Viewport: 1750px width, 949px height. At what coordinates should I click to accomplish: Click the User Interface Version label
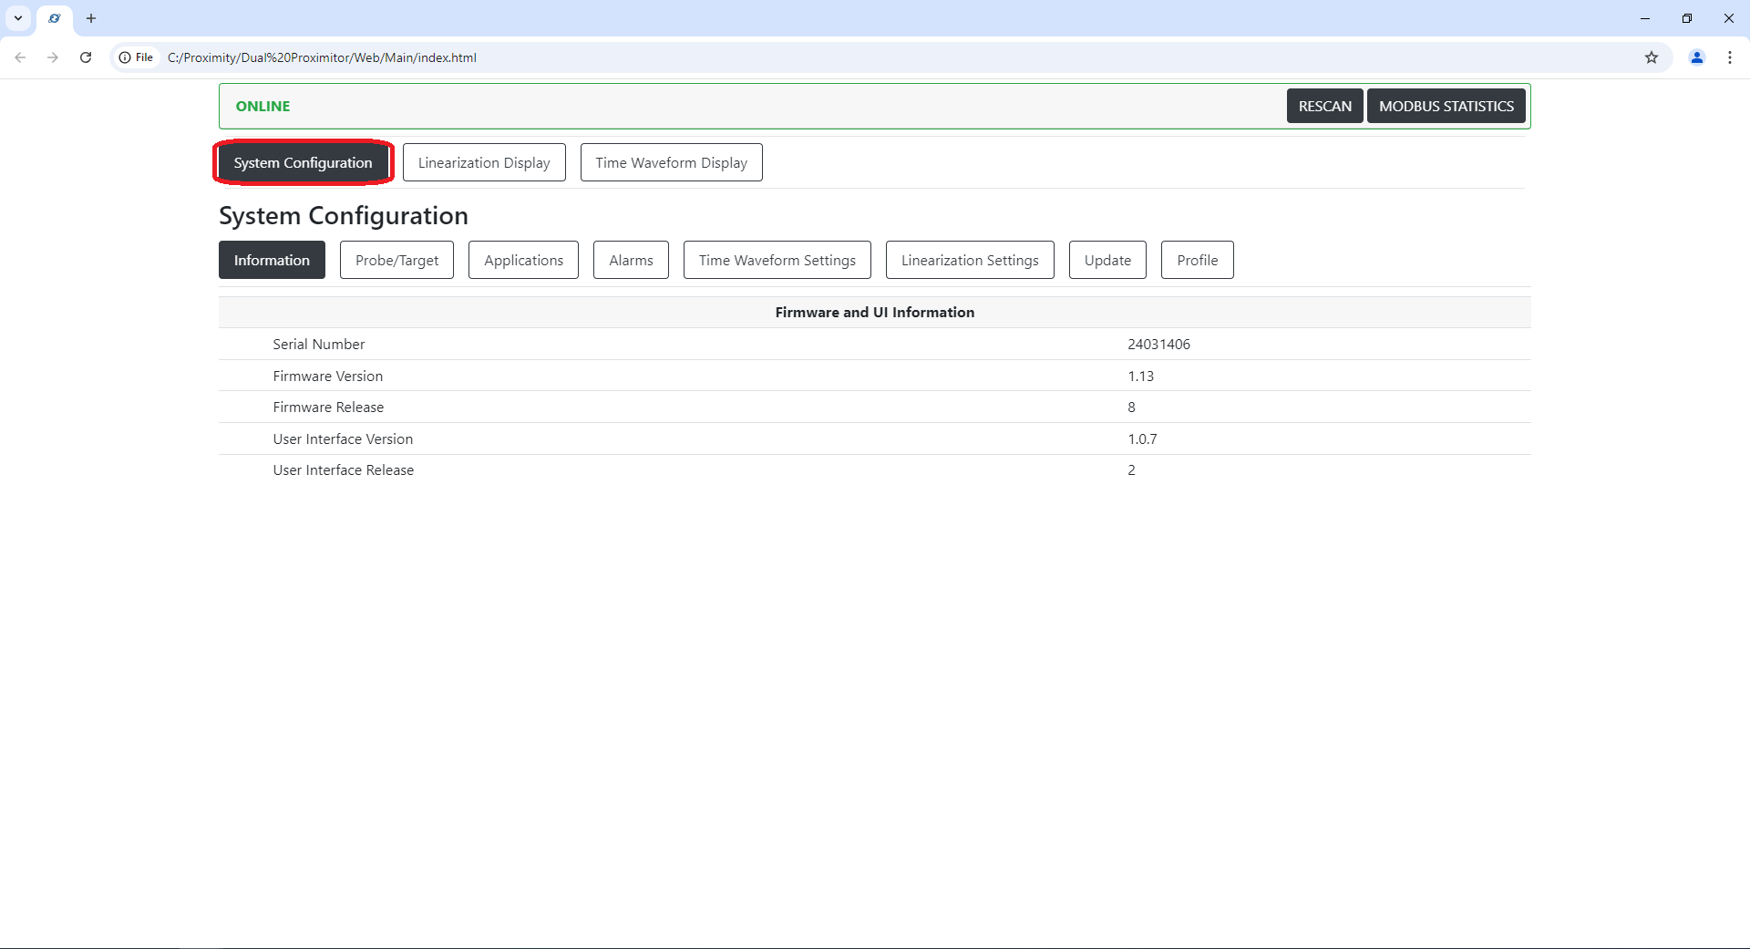pos(343,438)
